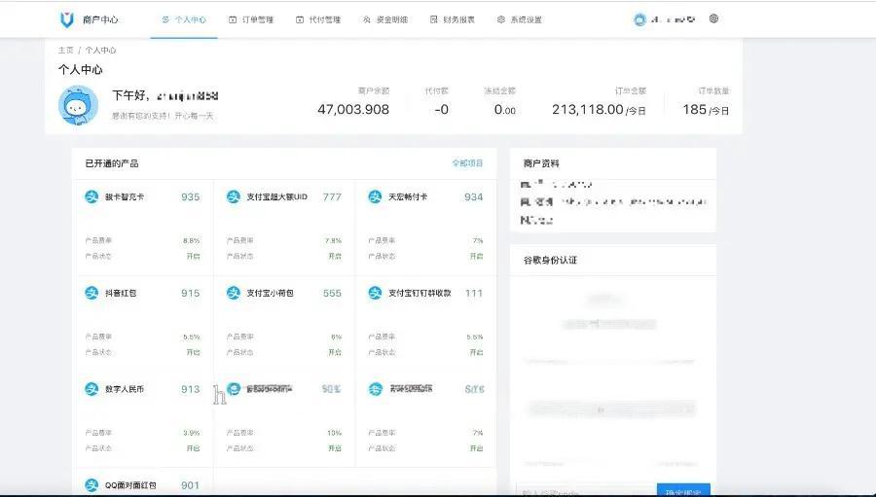Open the 资金明细 menu

pyautogui.click(x=384, y=19)
